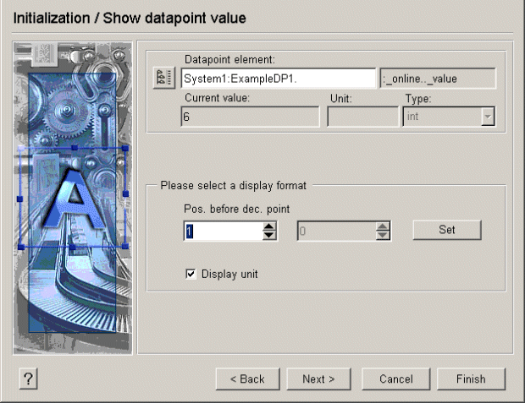
Task: Decrease Pos. before dec. point with down arrow
Action: [270, 235]
